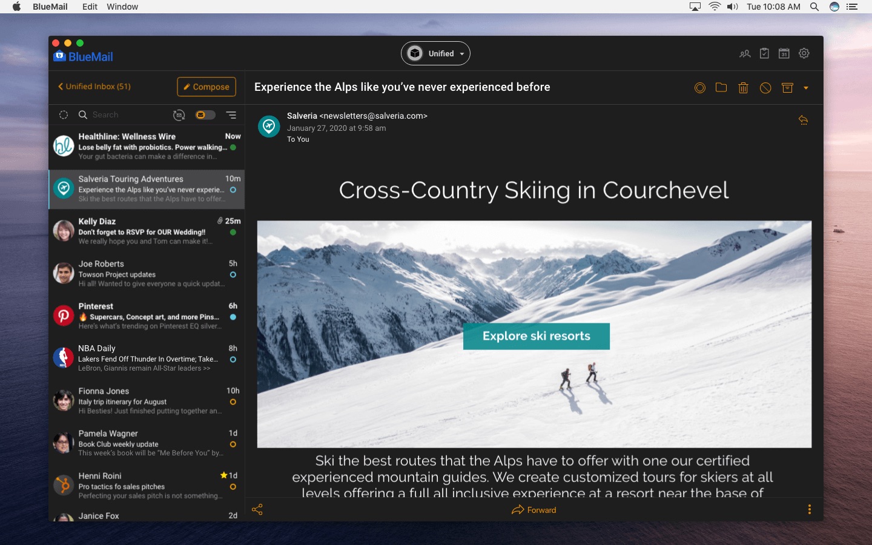872x545 pixels.
Task: Open the People view icon in header
Action: click(x=745, y=54)
